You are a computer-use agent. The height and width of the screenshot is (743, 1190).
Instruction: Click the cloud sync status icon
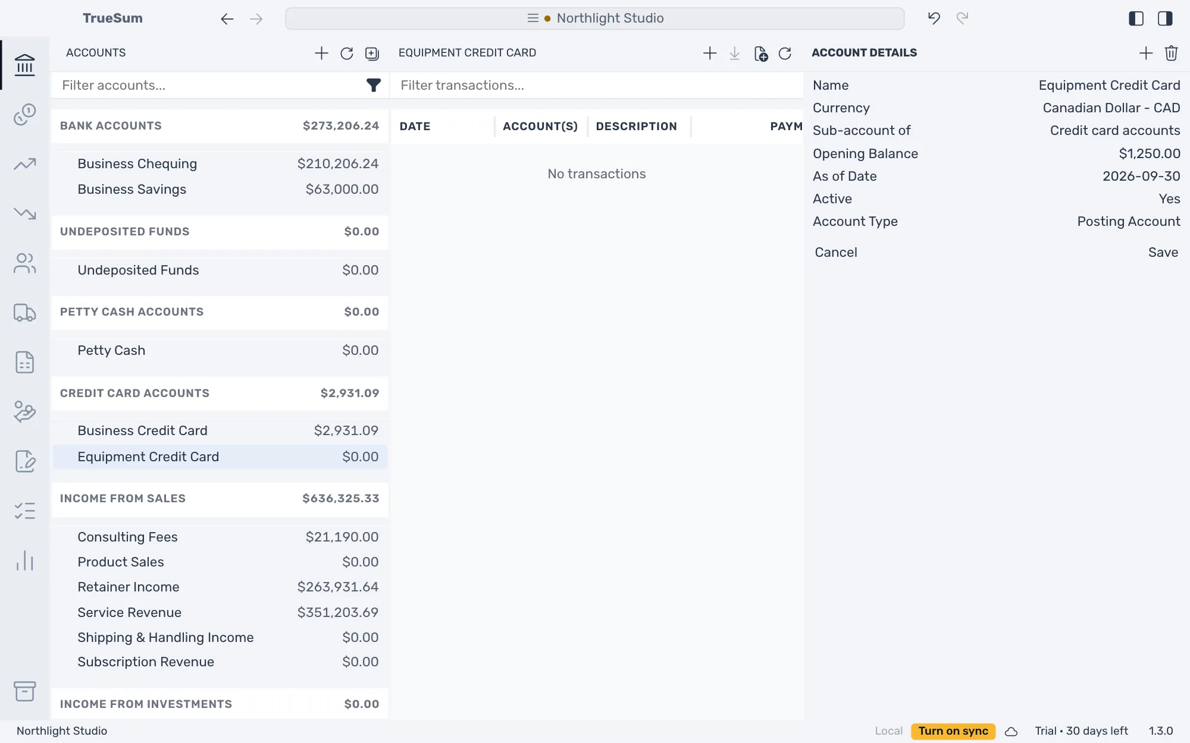click(x=1011, y=732)
